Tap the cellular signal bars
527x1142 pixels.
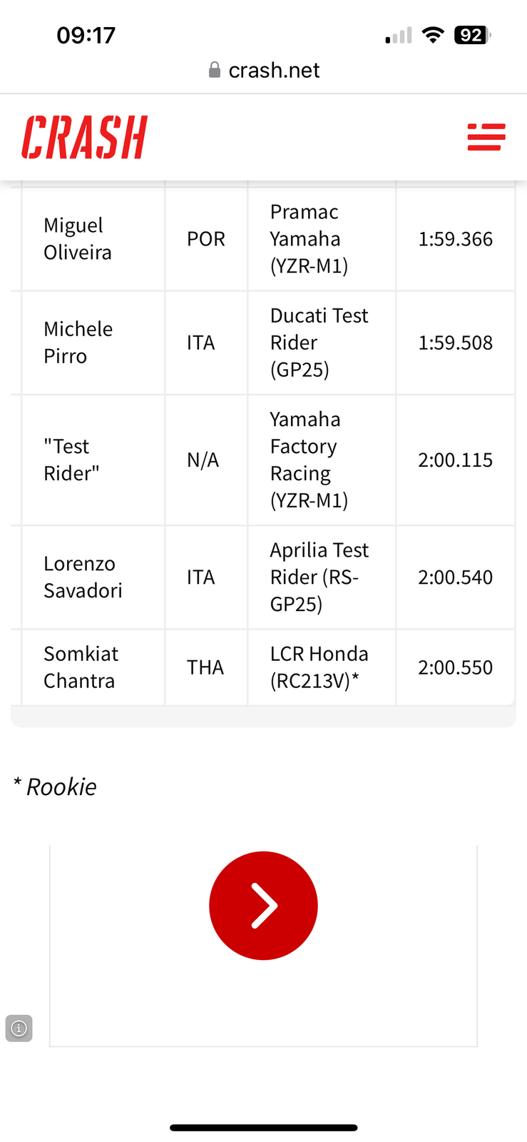click(399, 36)
